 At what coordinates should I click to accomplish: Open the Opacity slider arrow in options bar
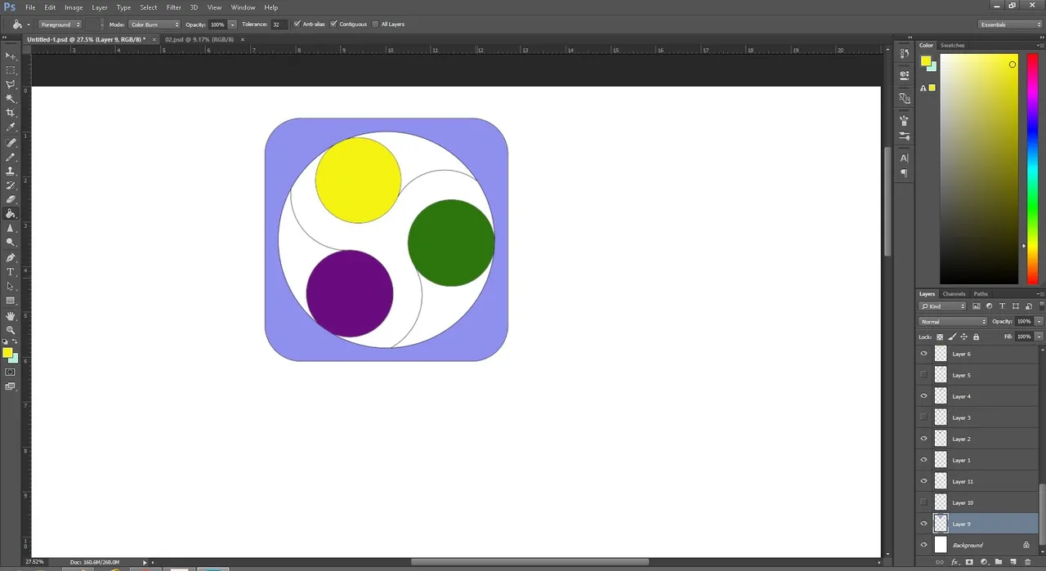pos(233,25)
